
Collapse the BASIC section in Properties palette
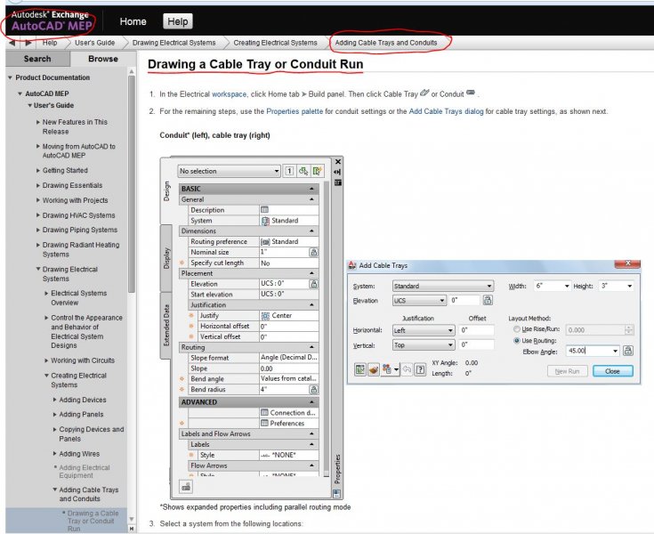[x=311, y=189]
